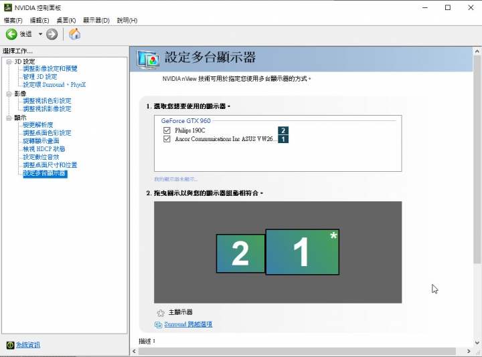Image resolution: width=482 pixels, height=357 pixels.
Task: Open the 檔案(F) menu
Action: (13, 21)
